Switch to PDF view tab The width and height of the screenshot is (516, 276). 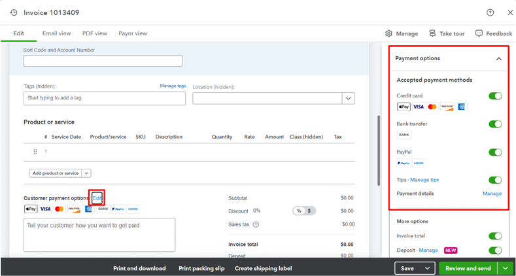95,33
